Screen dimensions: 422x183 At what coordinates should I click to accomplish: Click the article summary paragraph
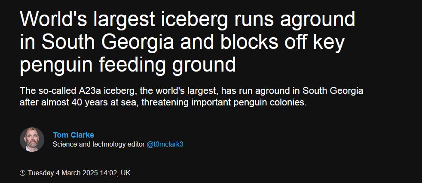192,97
